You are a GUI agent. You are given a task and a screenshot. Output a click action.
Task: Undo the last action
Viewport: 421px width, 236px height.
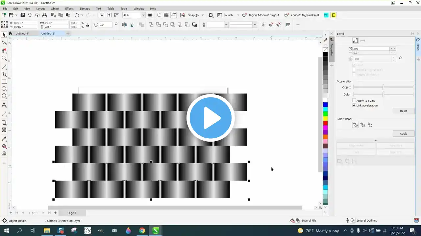pos(77,15)
